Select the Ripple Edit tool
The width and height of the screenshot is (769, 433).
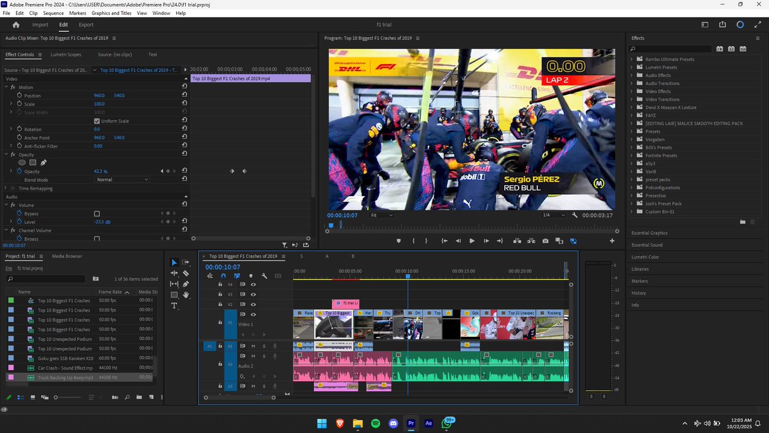coord(174,273)
